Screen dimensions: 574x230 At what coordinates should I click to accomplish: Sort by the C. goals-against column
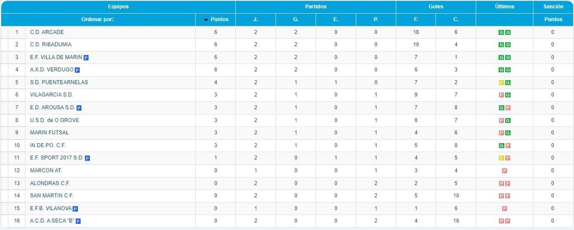[456, 20]
